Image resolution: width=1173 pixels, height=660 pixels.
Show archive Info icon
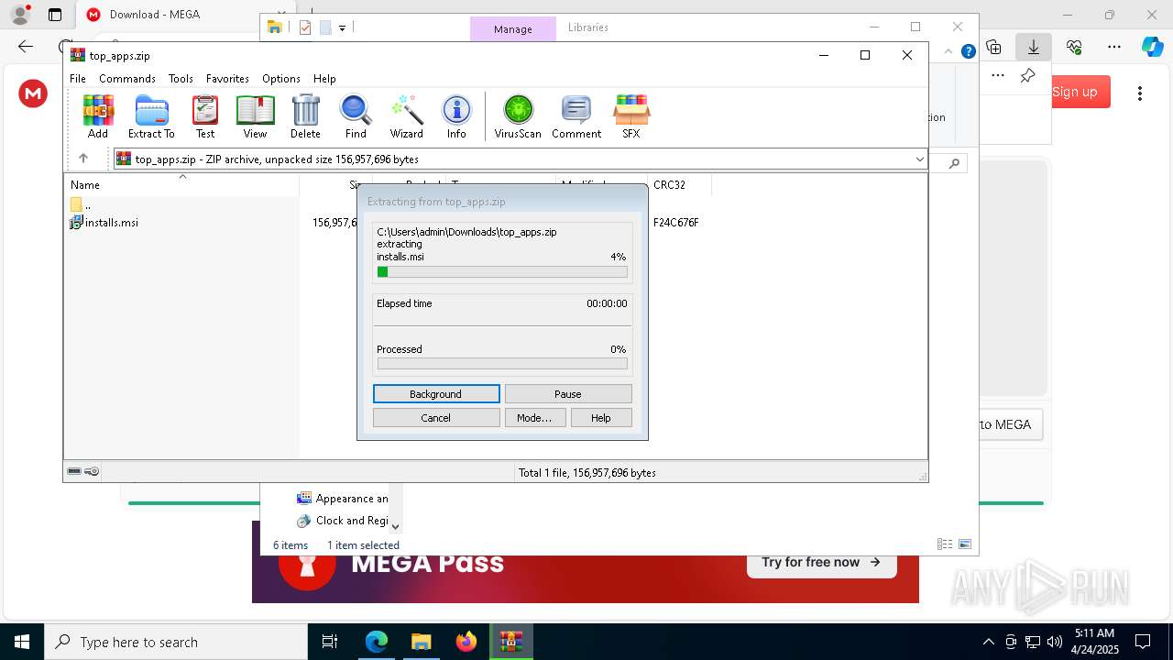coord(456,116)
